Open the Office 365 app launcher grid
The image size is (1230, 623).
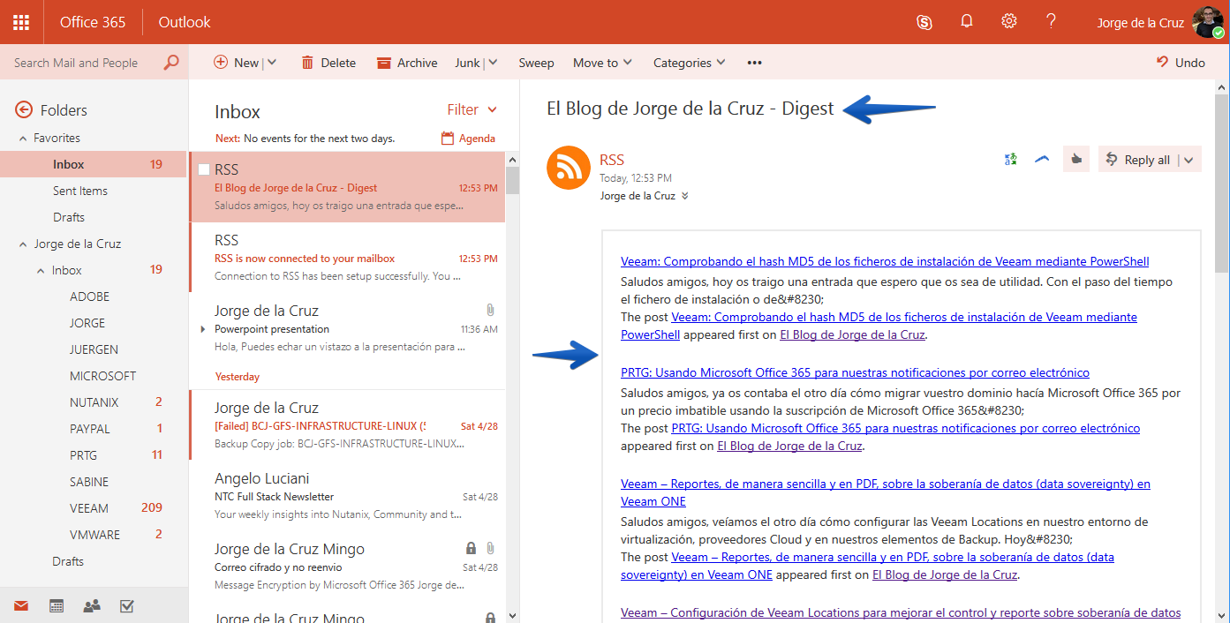(x=21, y=22)
